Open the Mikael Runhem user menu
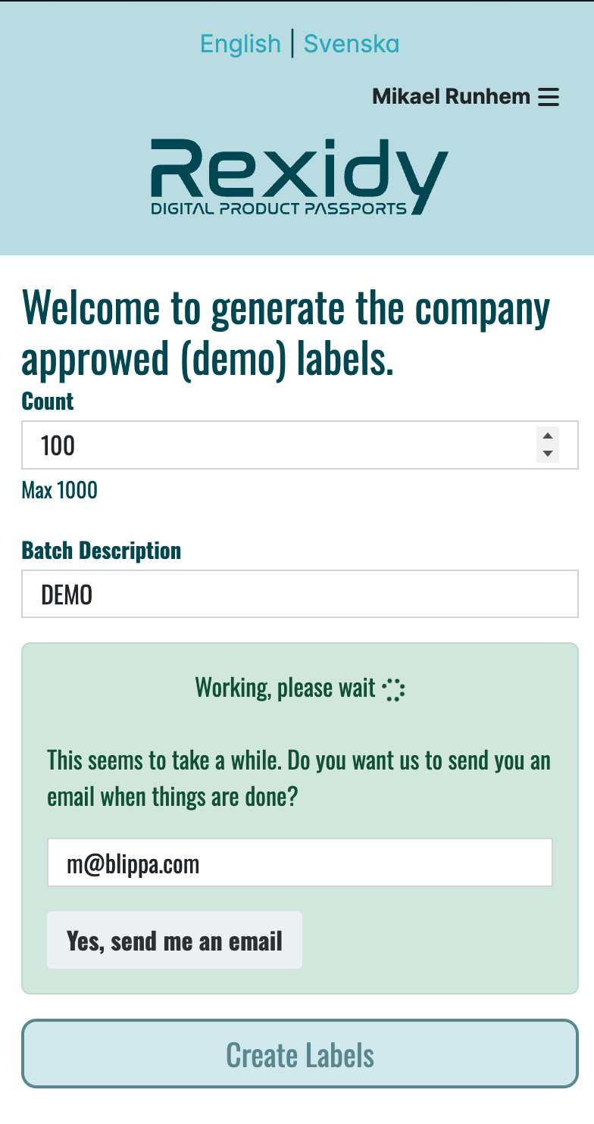Image resolution: width=594 pixels, height=1124 pixels. (x=451, y=97)
